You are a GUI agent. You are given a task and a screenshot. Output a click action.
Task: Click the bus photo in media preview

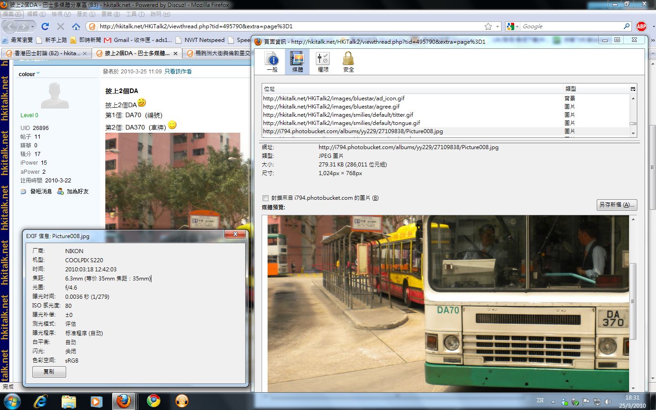tap(448, 303)
